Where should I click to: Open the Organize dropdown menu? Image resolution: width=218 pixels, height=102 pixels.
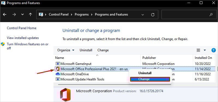coord(66,50)
